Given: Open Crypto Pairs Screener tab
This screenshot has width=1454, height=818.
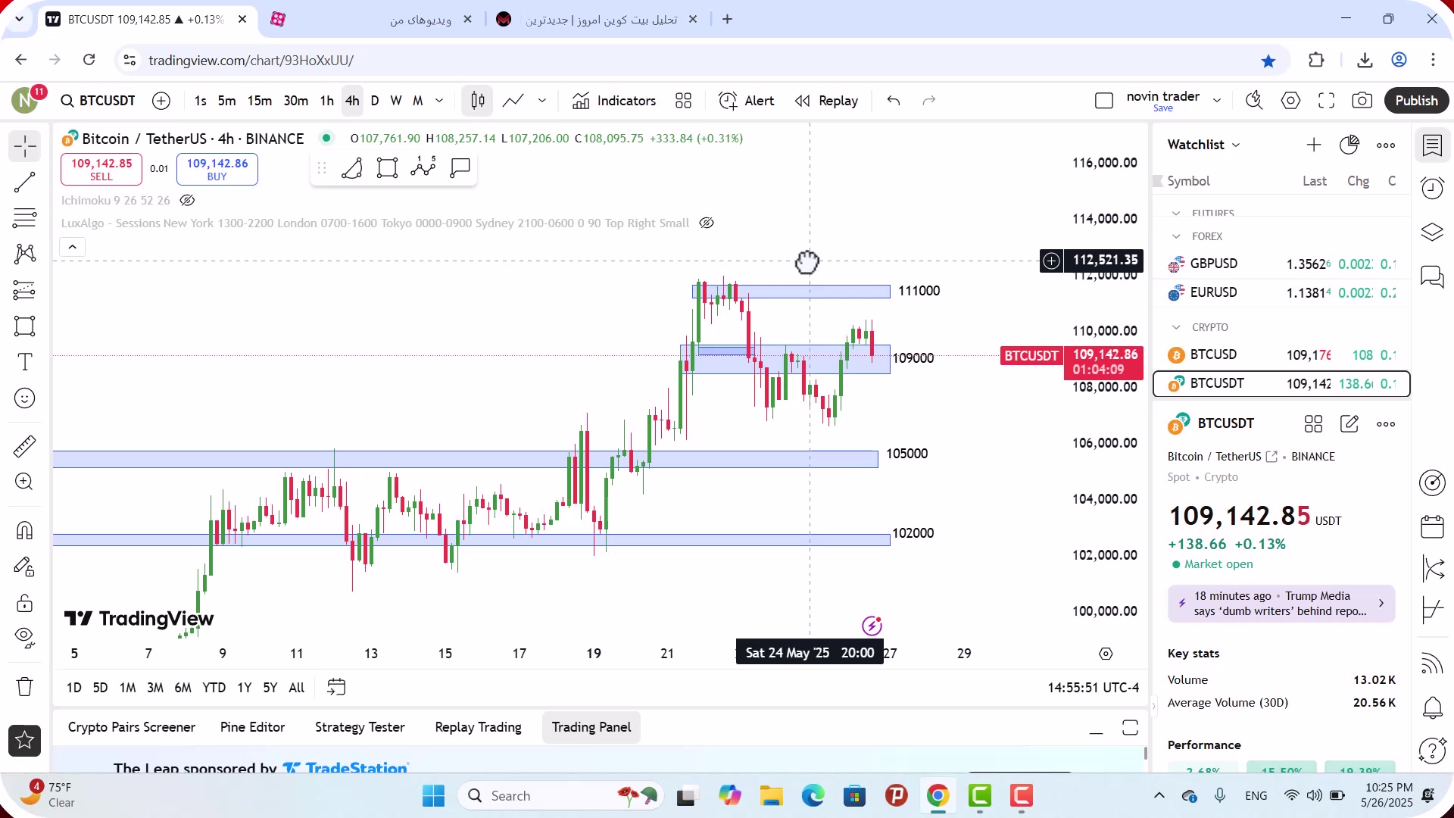Looking at the screenshot, I should point(132,727).
